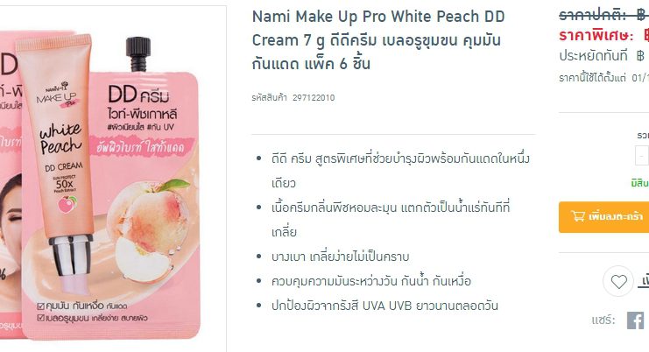Decrease quantity with the minus stepper

(x=642, y=157)
